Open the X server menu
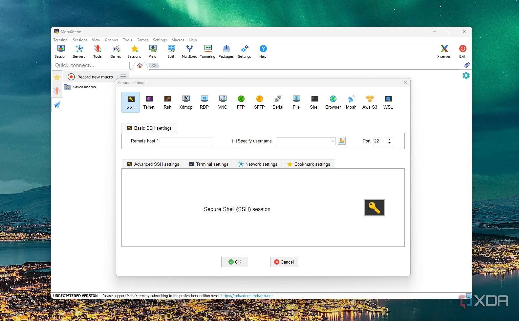The width and height of the screenshot is (519, 321). (x=111, y=40)
